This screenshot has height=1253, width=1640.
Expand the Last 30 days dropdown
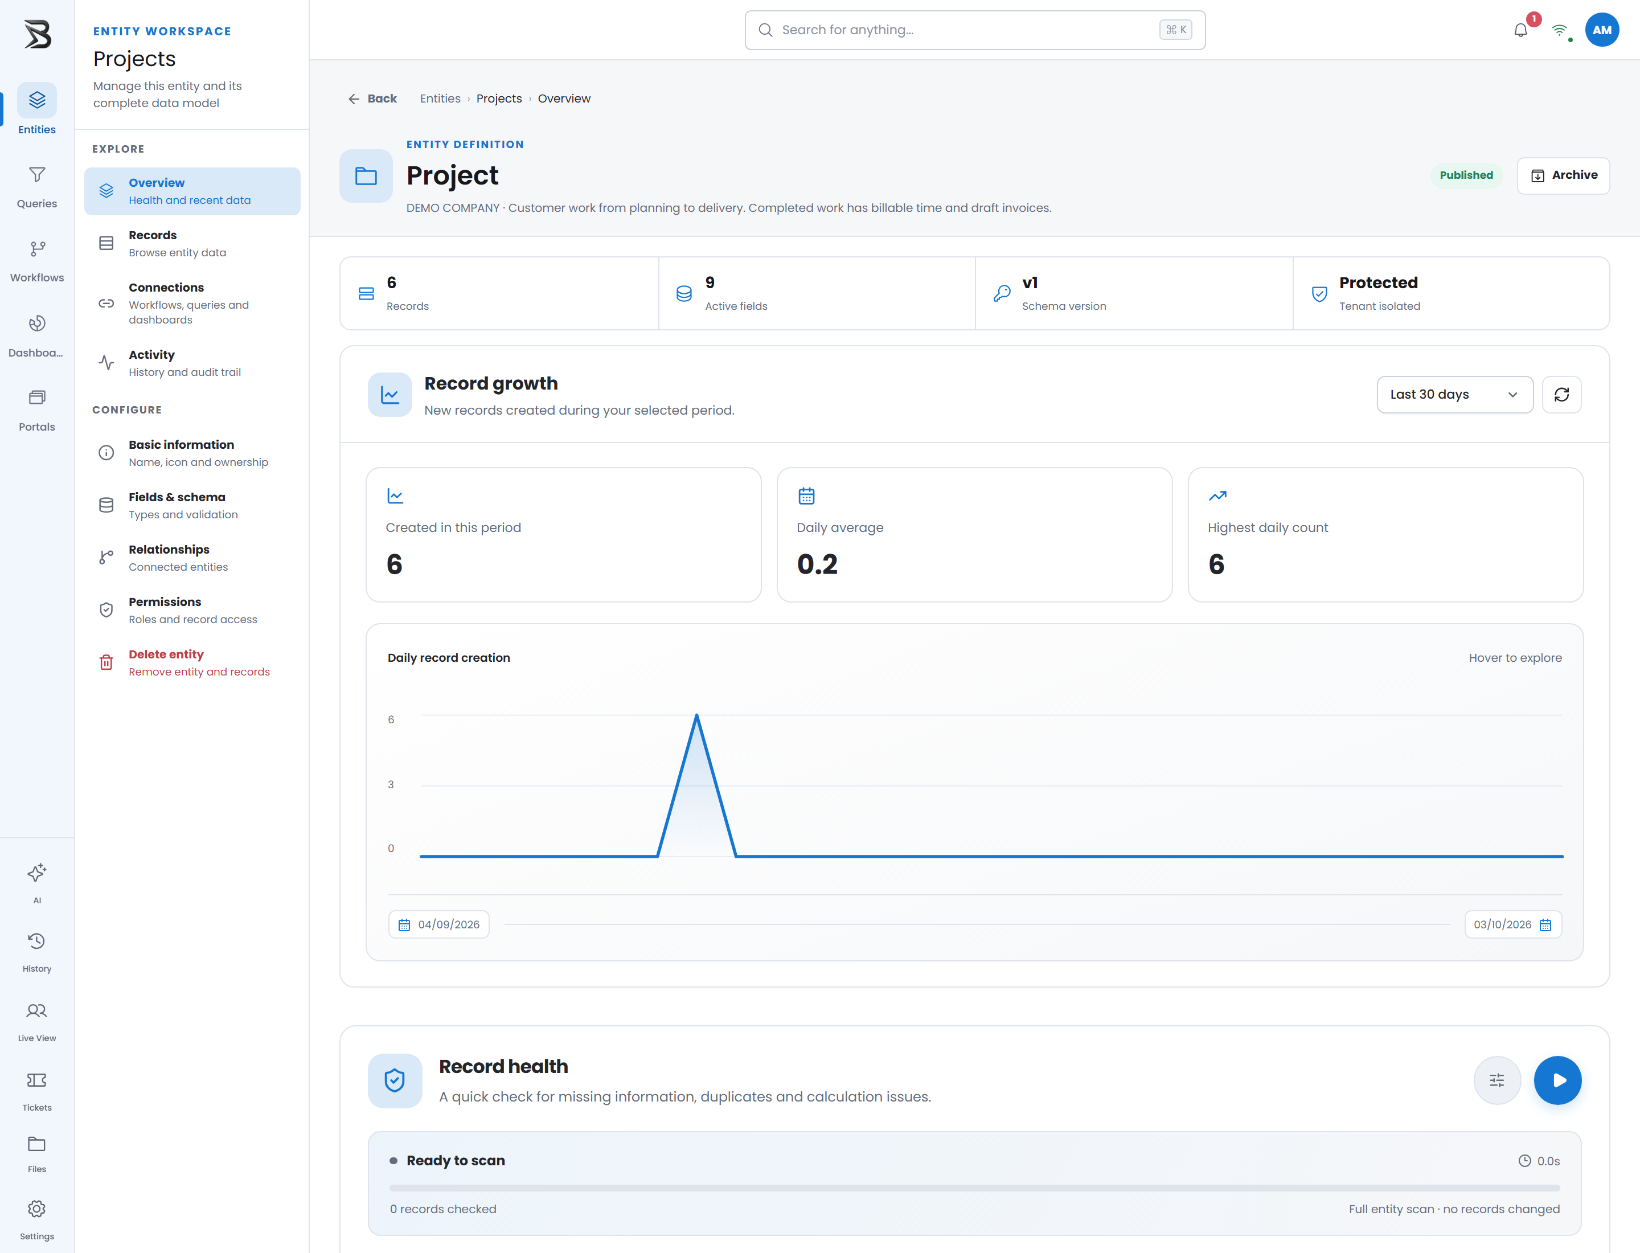click(1454, 395)
